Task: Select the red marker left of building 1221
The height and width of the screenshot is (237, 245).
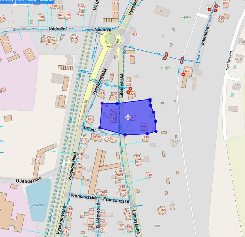Action: coord(128,92)
